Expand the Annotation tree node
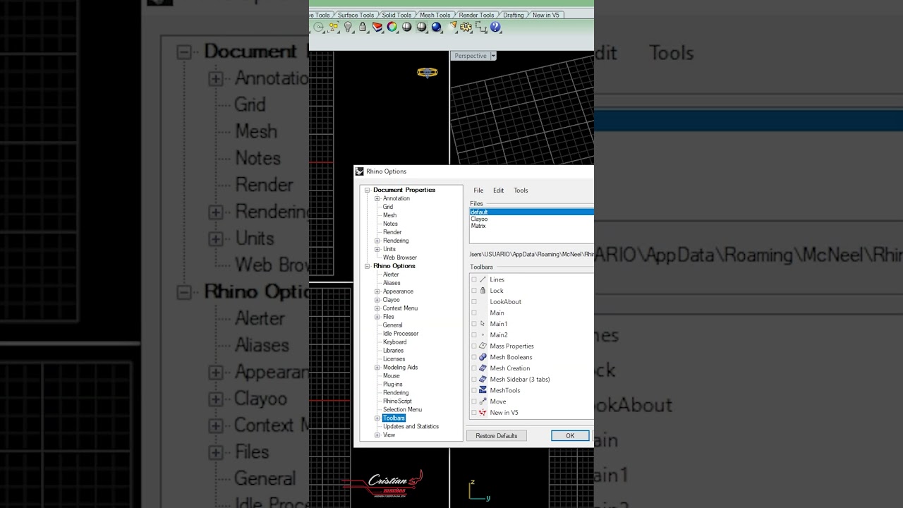903x508 pixels. [x=377, y=198]
